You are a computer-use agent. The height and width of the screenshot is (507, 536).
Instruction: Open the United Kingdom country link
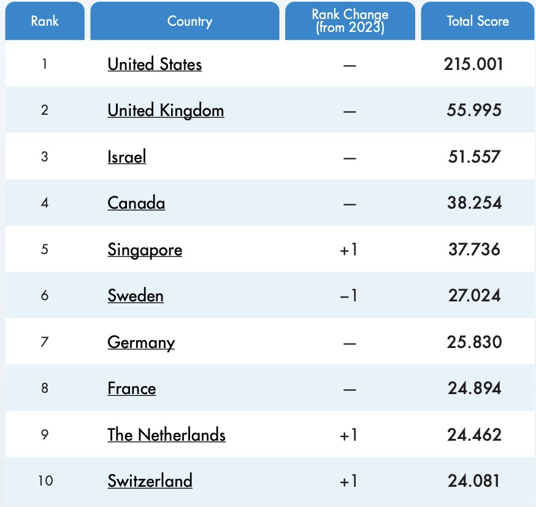click(x=166, y=110)
